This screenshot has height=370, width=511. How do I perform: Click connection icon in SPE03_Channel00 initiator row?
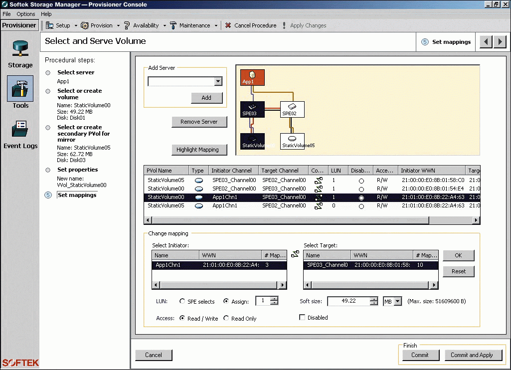pyautogui.click(x=319, y=180)
